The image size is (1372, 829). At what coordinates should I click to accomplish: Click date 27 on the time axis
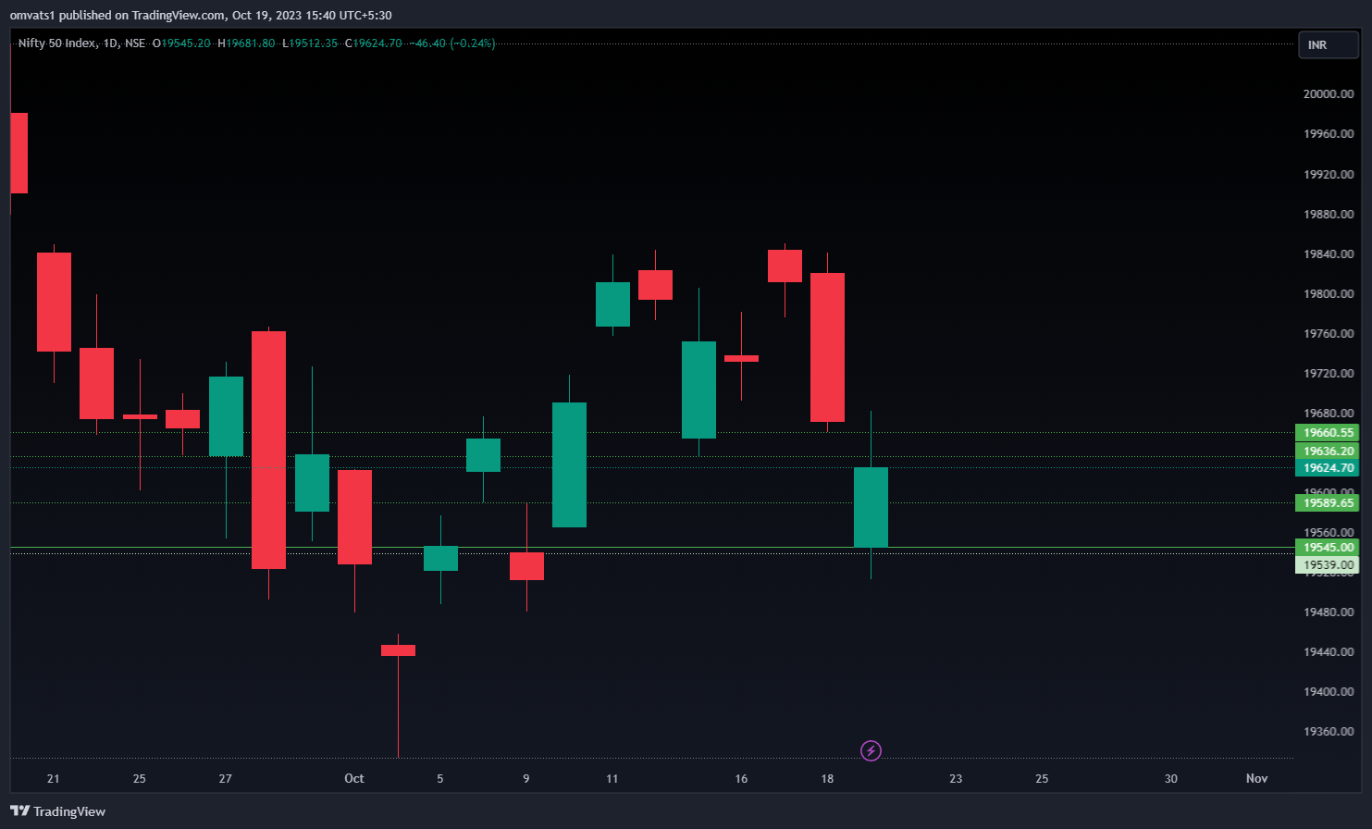225,778
